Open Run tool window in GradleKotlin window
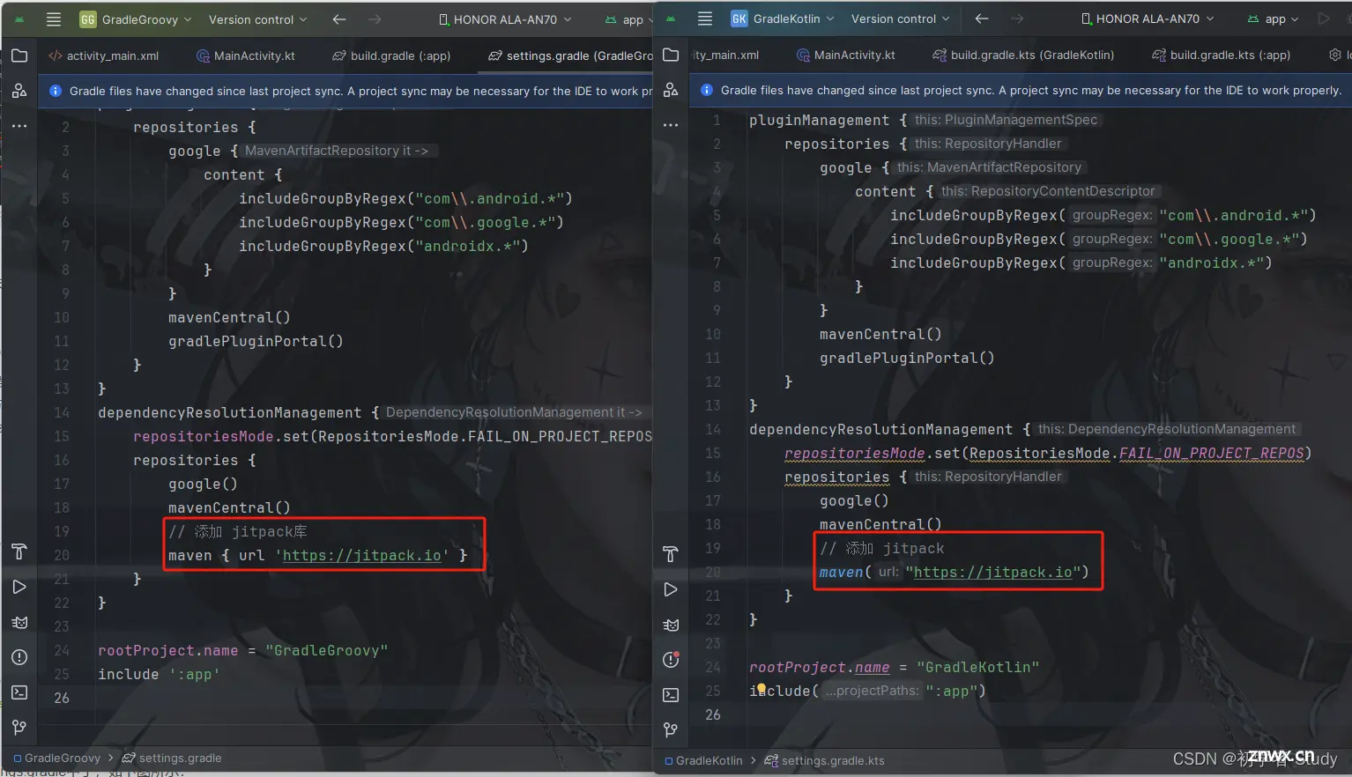Viewport: 1352px width, 777px height. (671, 589)
